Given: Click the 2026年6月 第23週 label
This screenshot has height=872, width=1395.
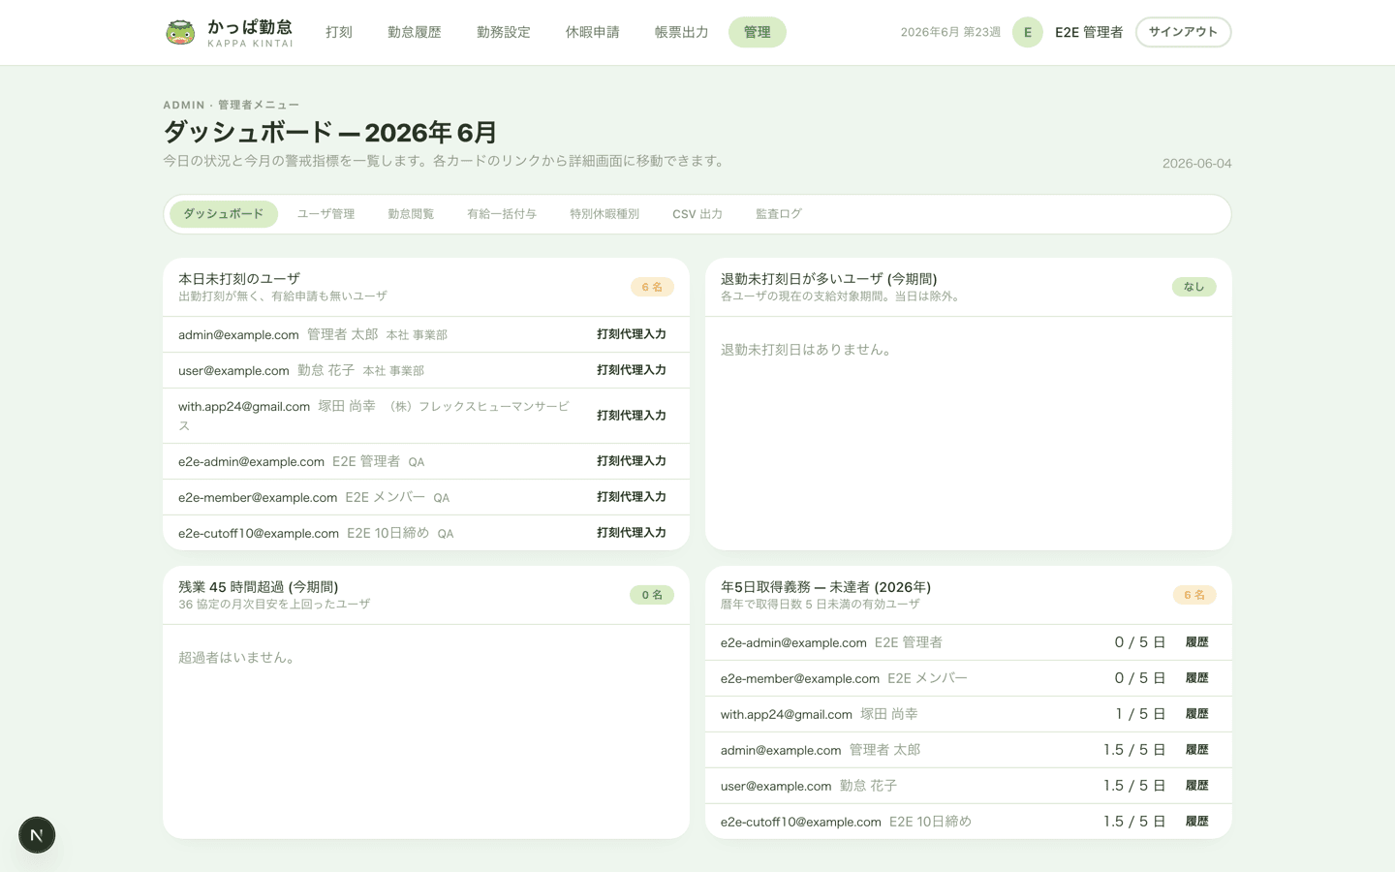Looking at the screenshot, I should [x=950, y=32].
